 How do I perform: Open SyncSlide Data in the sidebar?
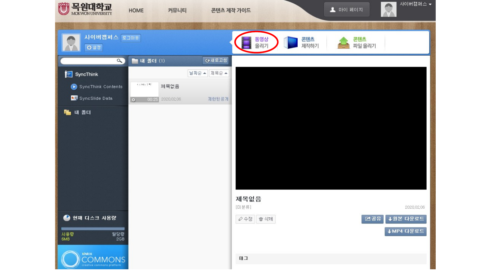96,98
